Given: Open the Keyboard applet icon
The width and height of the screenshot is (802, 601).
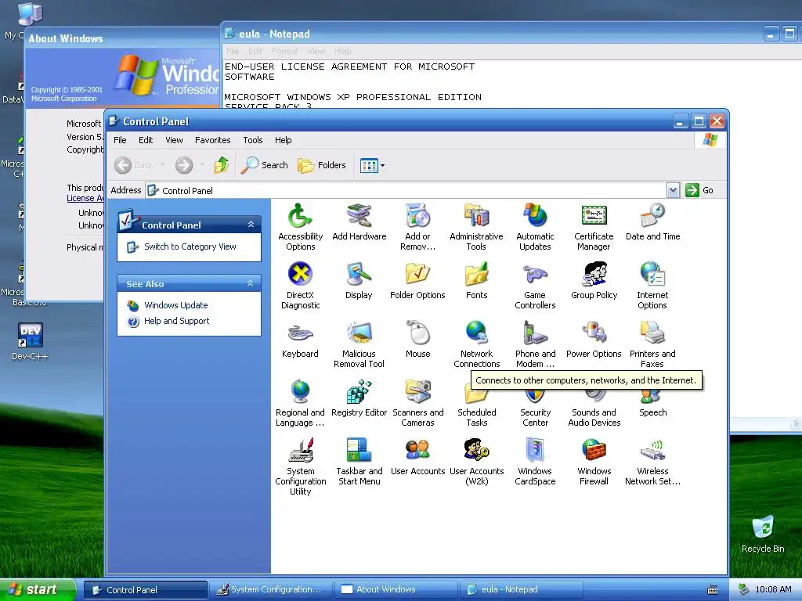Looking at the screenshot, I should coord(300,333).
